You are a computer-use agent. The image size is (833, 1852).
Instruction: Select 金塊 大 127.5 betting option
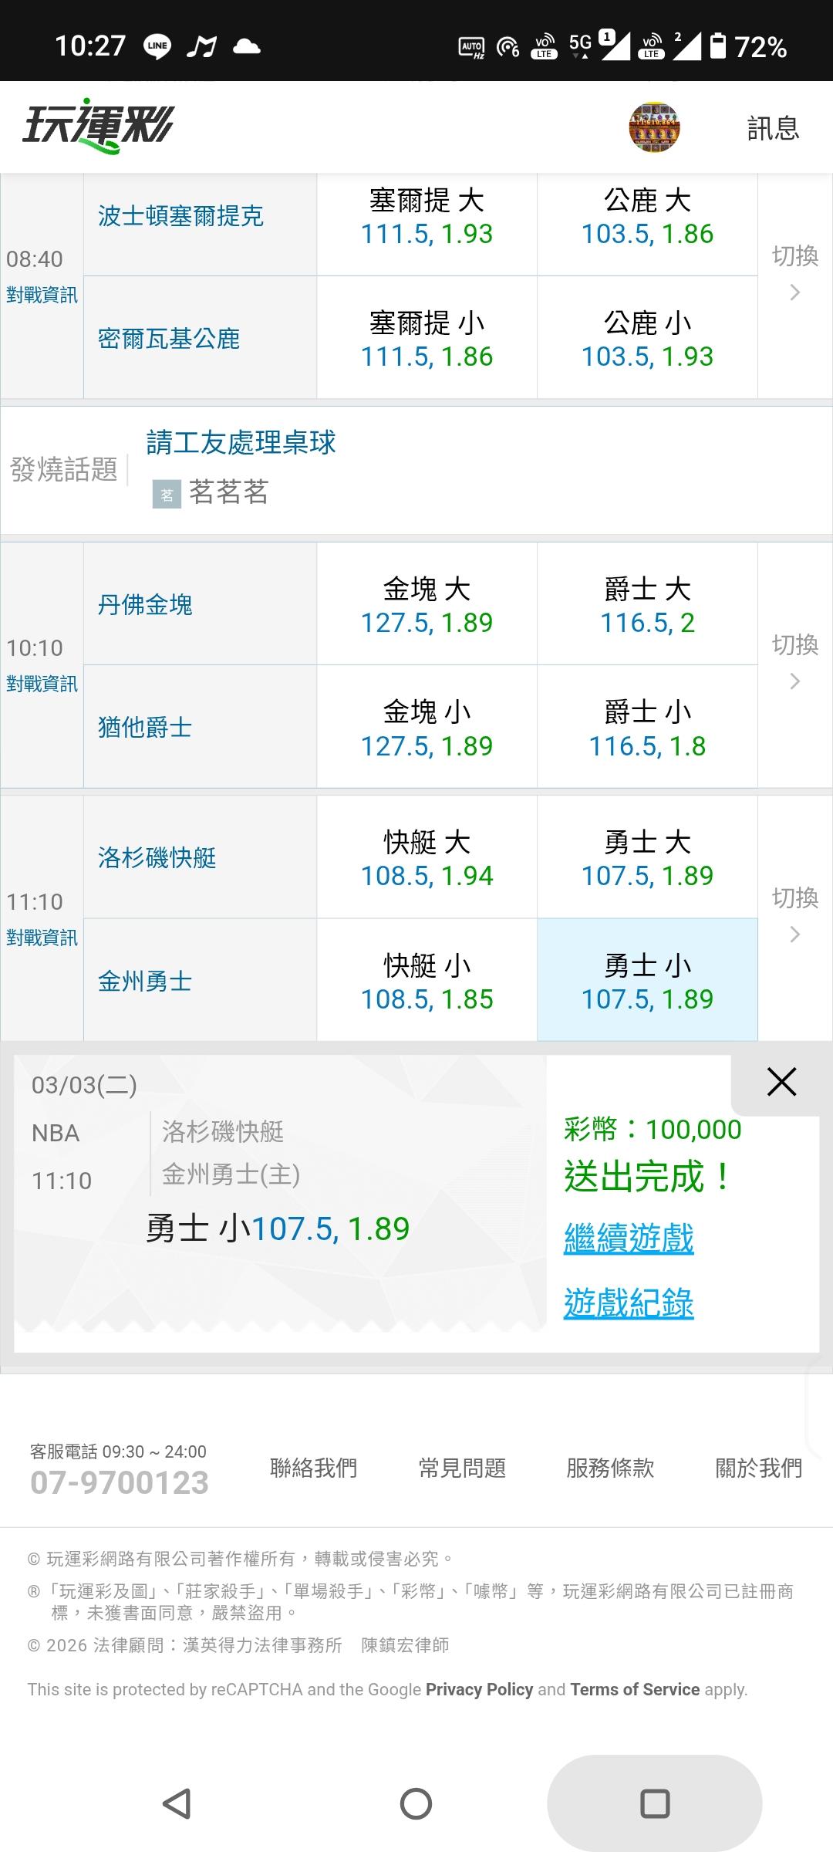point(427,605)
